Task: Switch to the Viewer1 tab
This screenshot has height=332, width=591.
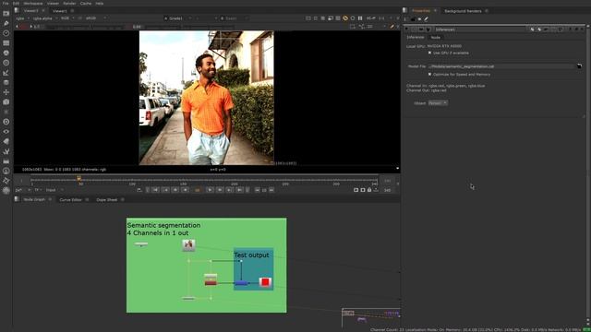Action: coord(59,11)
